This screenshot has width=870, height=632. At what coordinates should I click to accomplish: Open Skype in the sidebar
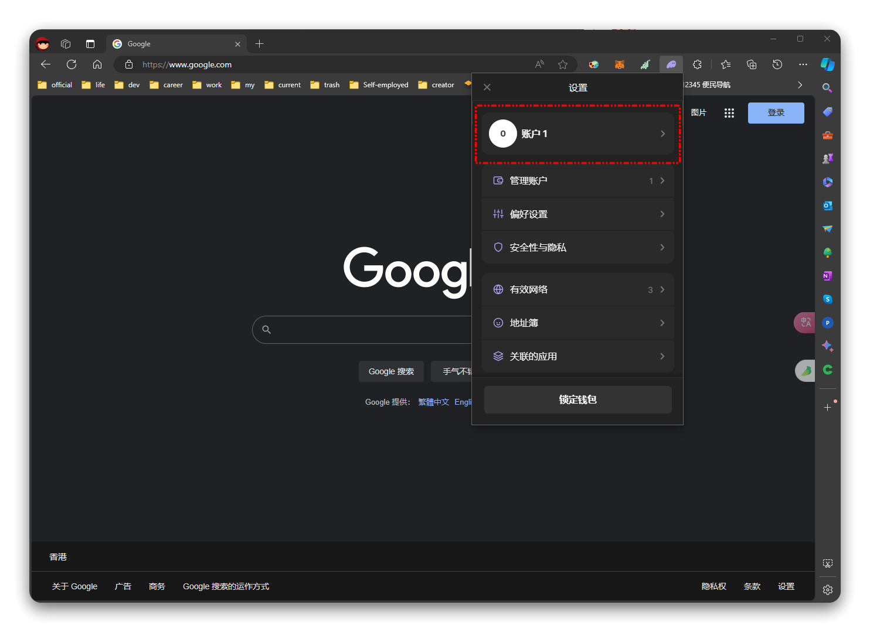[x=827, y=299]
